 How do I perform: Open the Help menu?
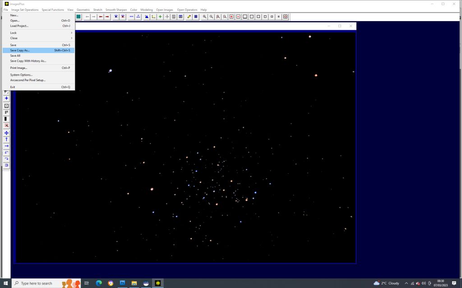pos(203,10)
